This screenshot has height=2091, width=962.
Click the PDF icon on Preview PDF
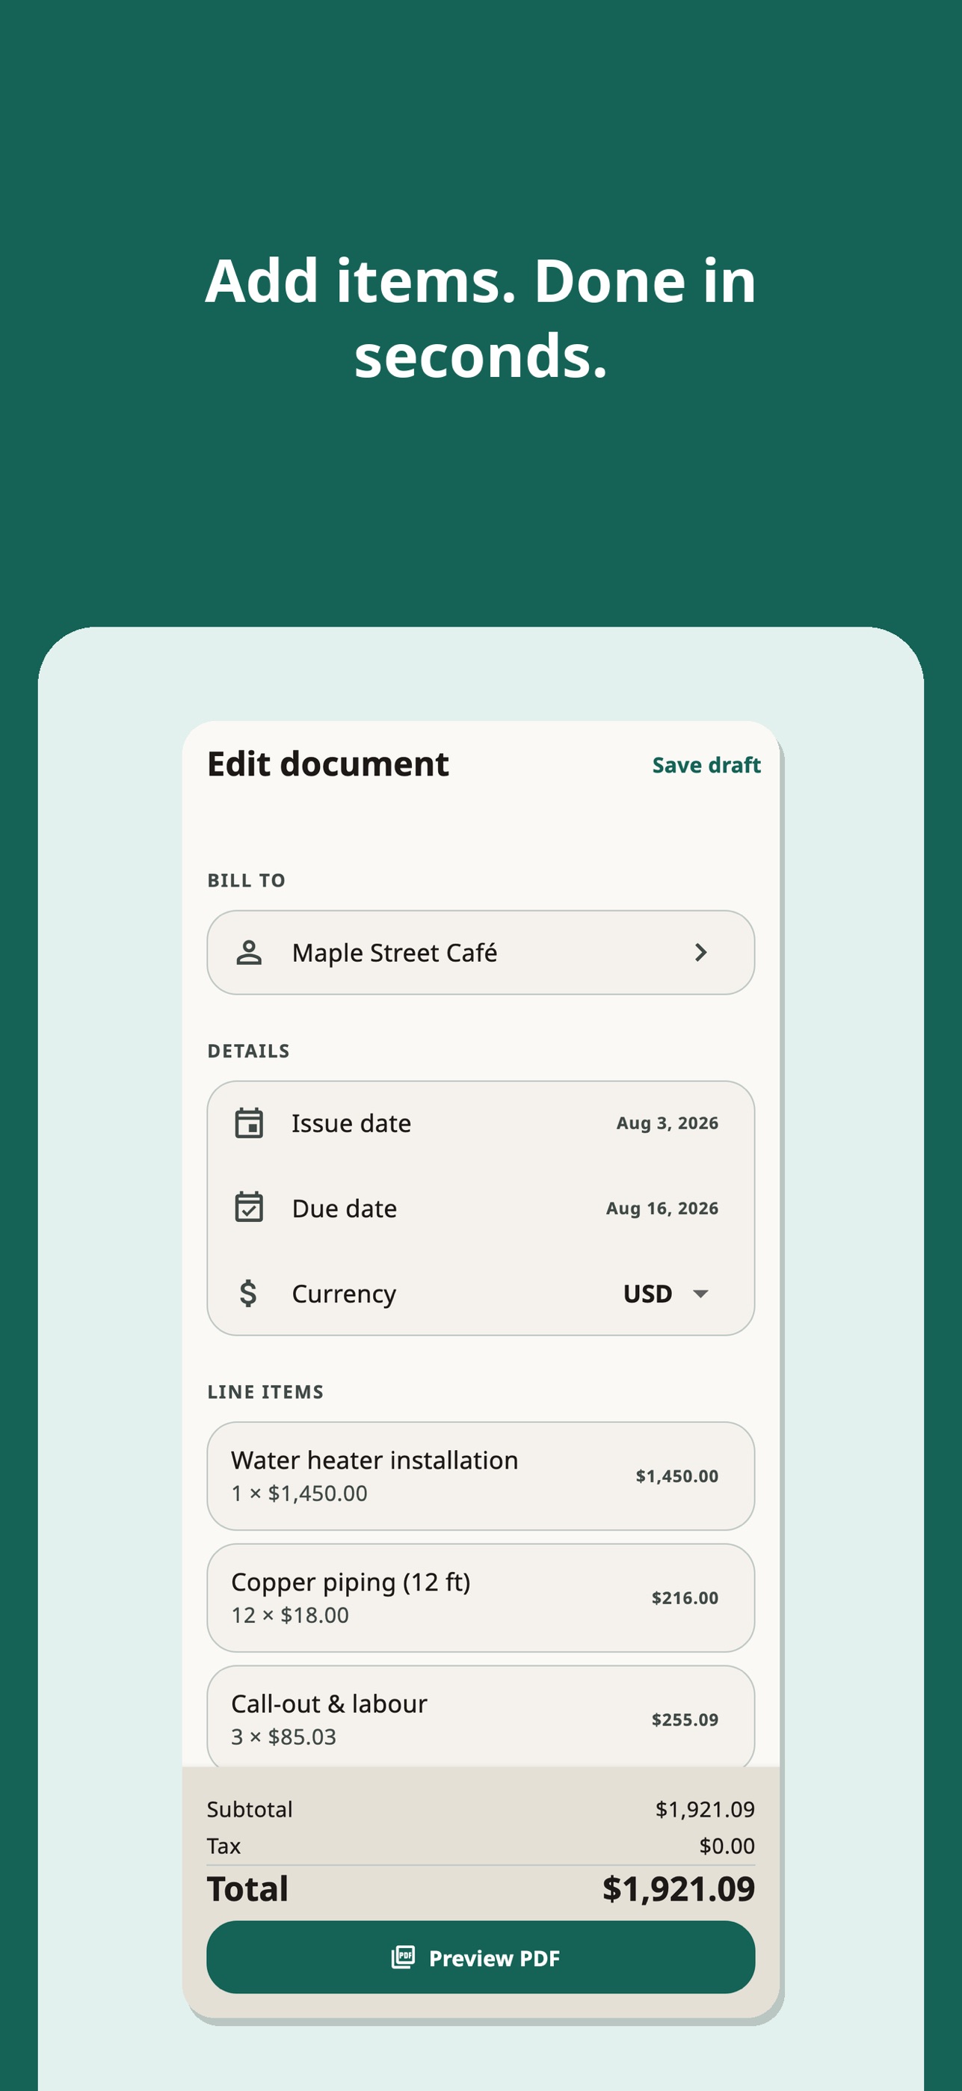(x=403, y=1957)
